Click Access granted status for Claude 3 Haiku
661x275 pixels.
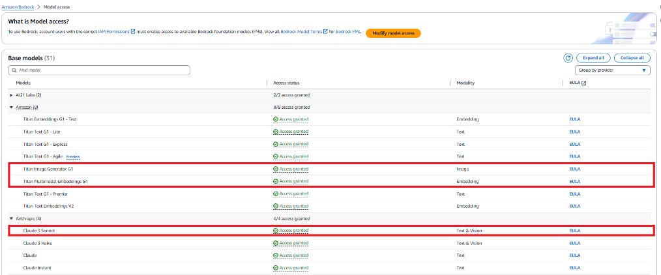click(x=291, y=244)
